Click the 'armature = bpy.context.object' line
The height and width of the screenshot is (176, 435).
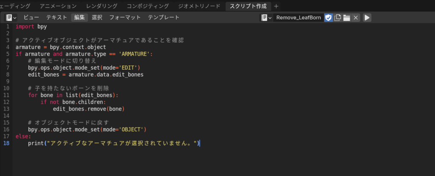click(61, 47)
